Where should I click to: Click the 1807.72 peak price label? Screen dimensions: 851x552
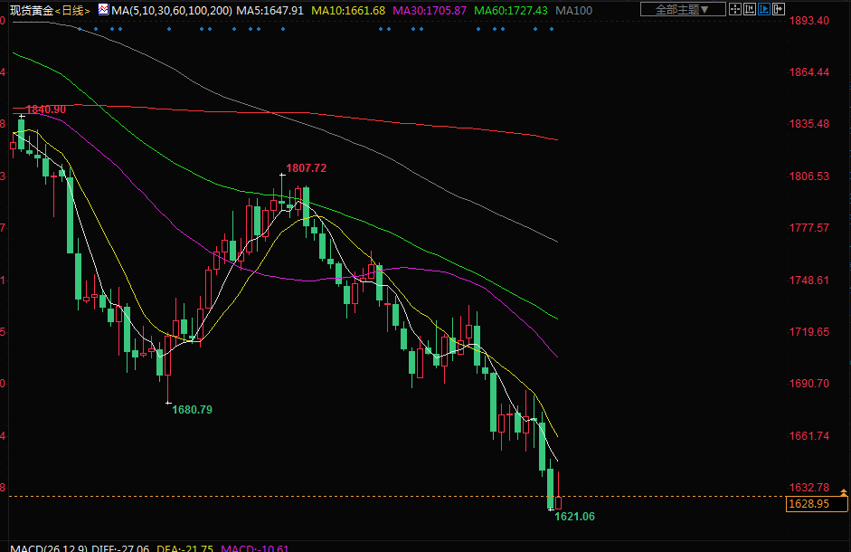(x=306, y=168)
